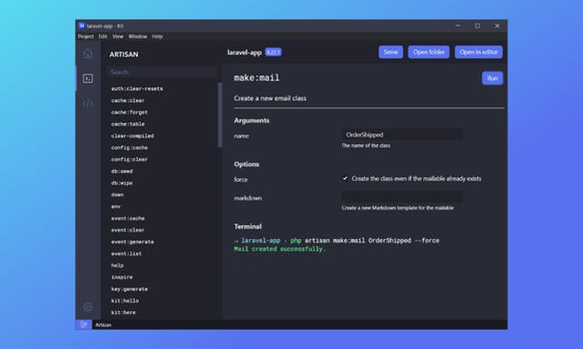Click the command list scrollbar
The image size is (583, 349).
point(220,115)
